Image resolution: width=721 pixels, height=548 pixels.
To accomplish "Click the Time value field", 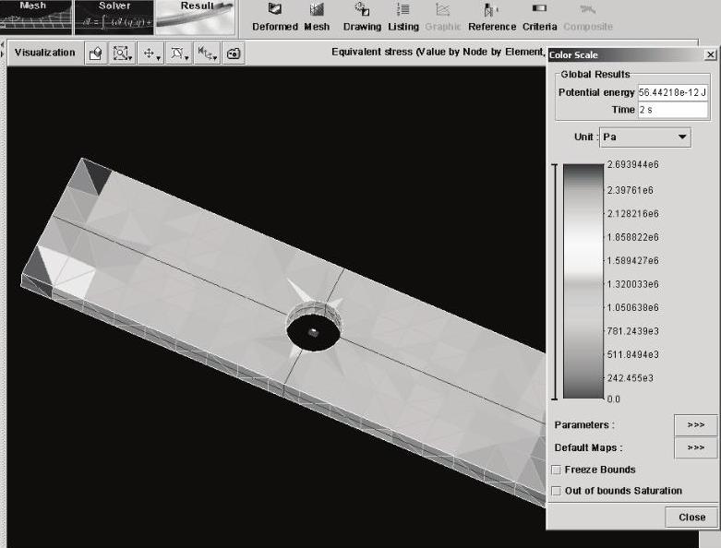I will 672,109.
